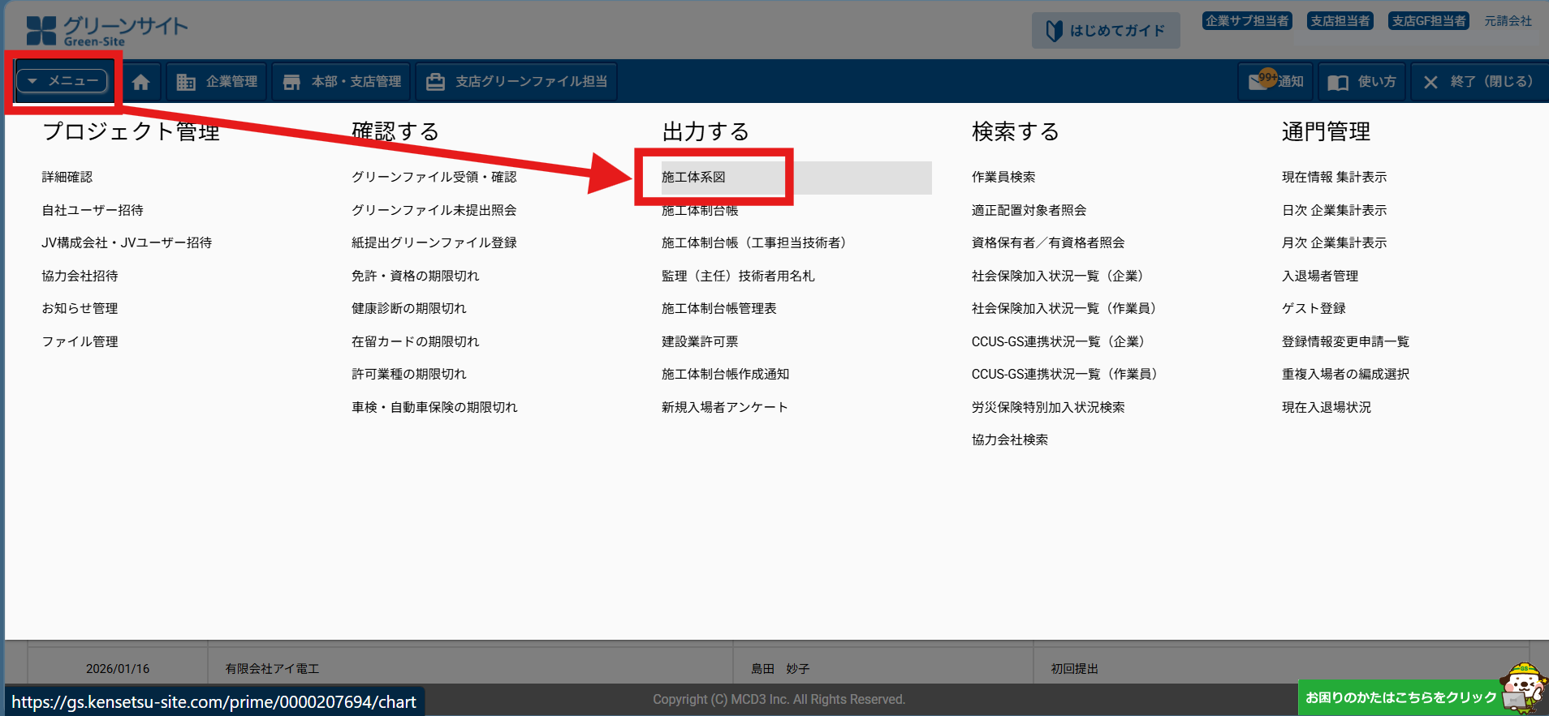Click the help mascot character icon
The image size is (1549, 716).
(1523, 688)
